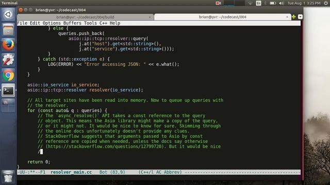
Task: Select the Terminal icon in the dock
Action: click(8, 90)
